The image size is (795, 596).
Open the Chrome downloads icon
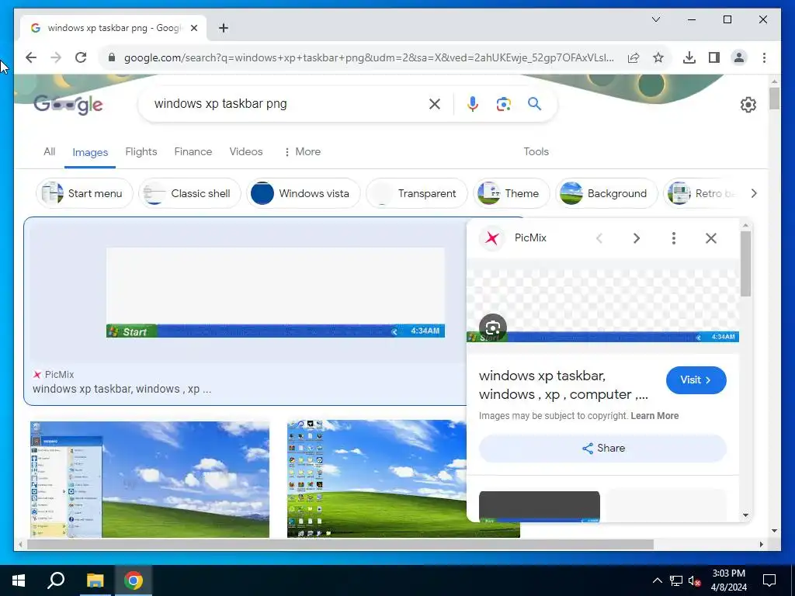[x=689, y=57]
